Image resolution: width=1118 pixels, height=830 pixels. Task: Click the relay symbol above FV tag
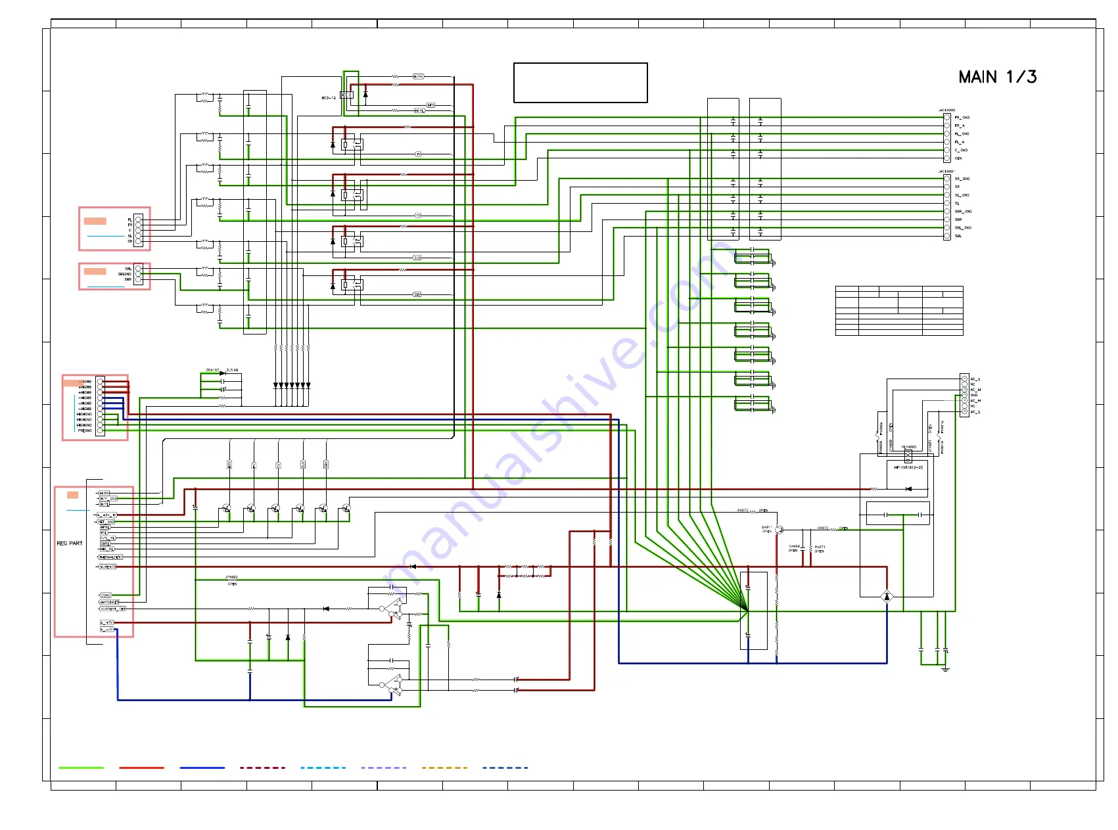tap(352, 145)
